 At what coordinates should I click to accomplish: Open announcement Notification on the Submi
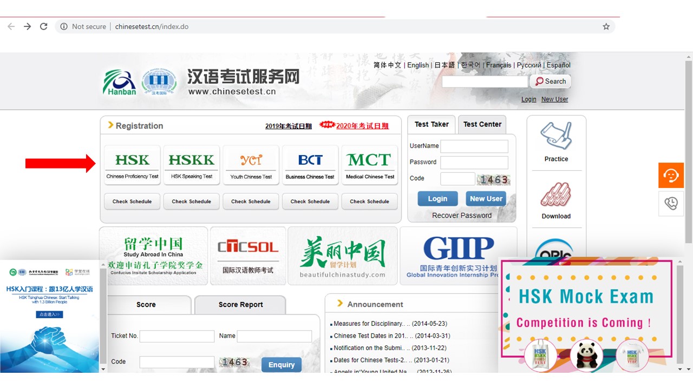(x=390, y=348)
